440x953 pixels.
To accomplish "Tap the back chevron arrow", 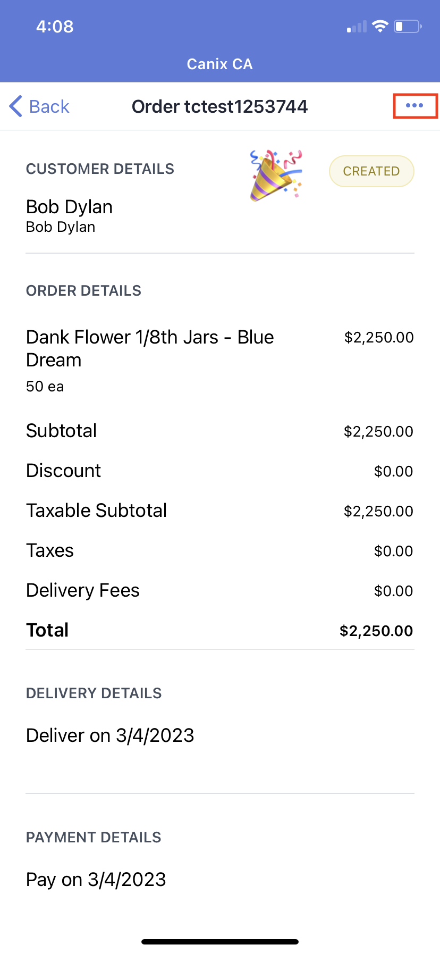I will tap(16, 106).
